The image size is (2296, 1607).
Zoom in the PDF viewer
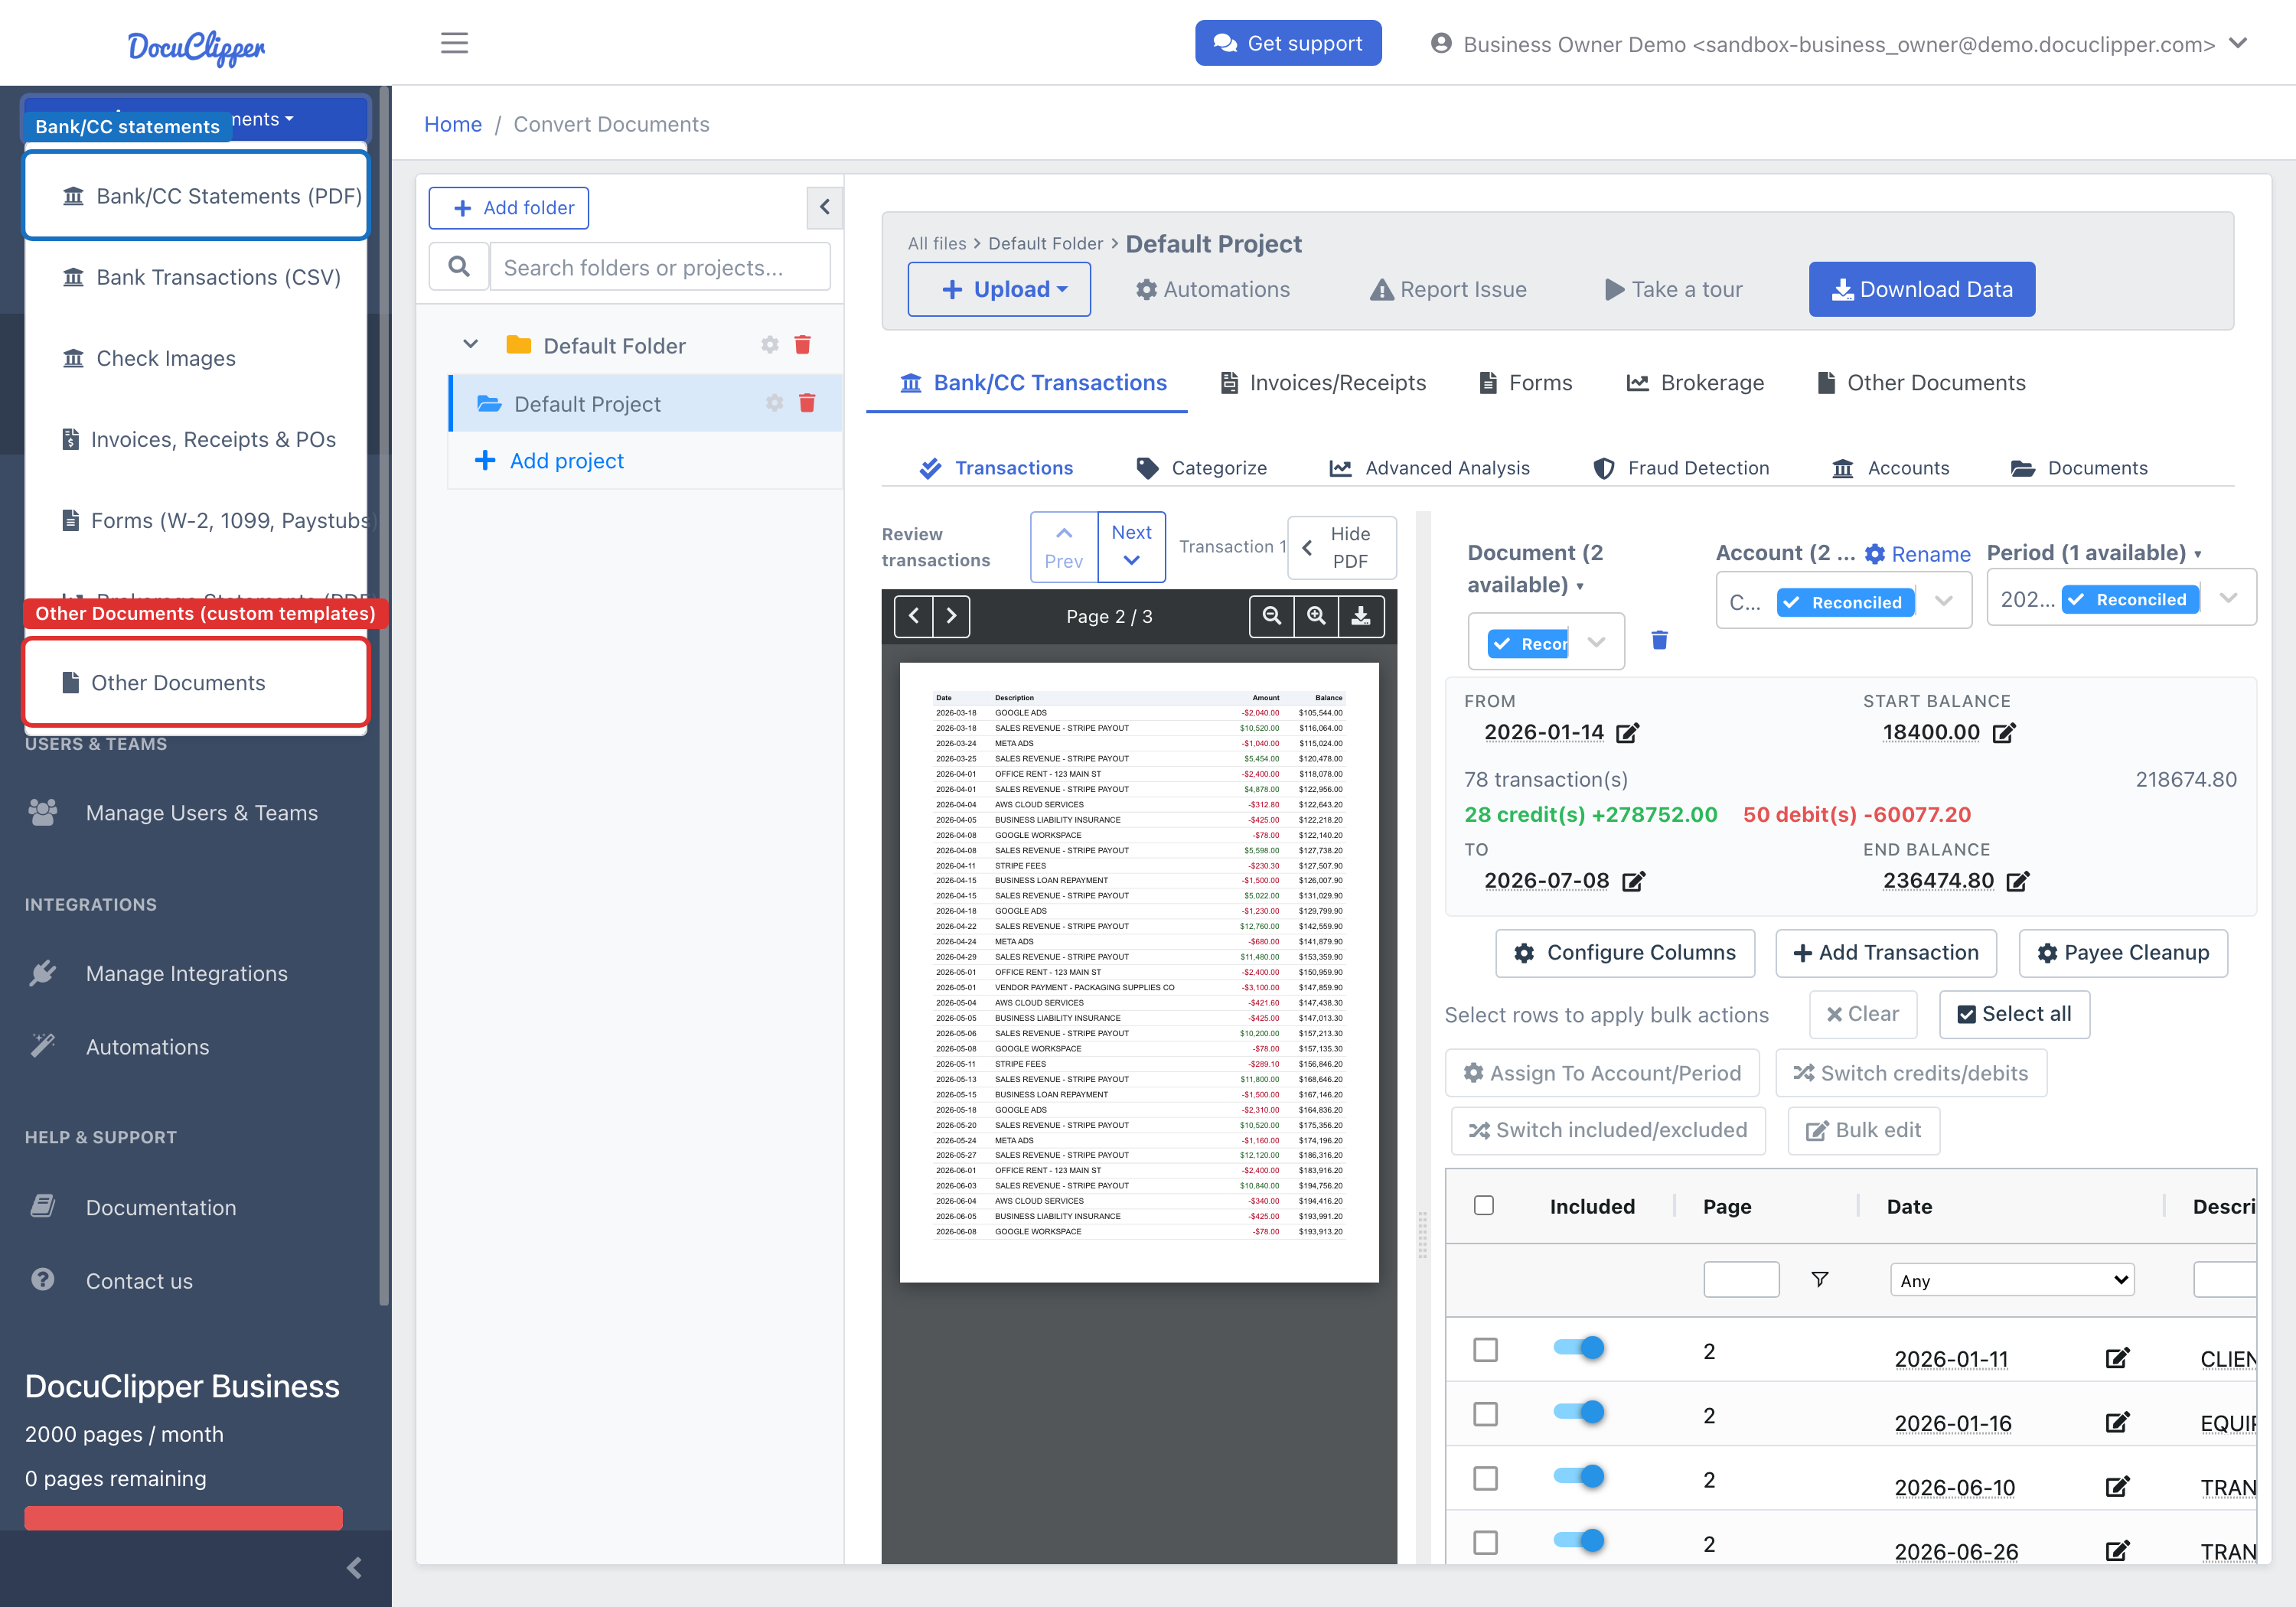pyautogui.click(x=1316, y=616)
